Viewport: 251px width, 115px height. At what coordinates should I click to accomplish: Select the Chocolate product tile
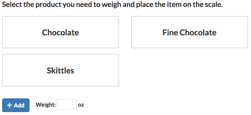coord(60,32)
